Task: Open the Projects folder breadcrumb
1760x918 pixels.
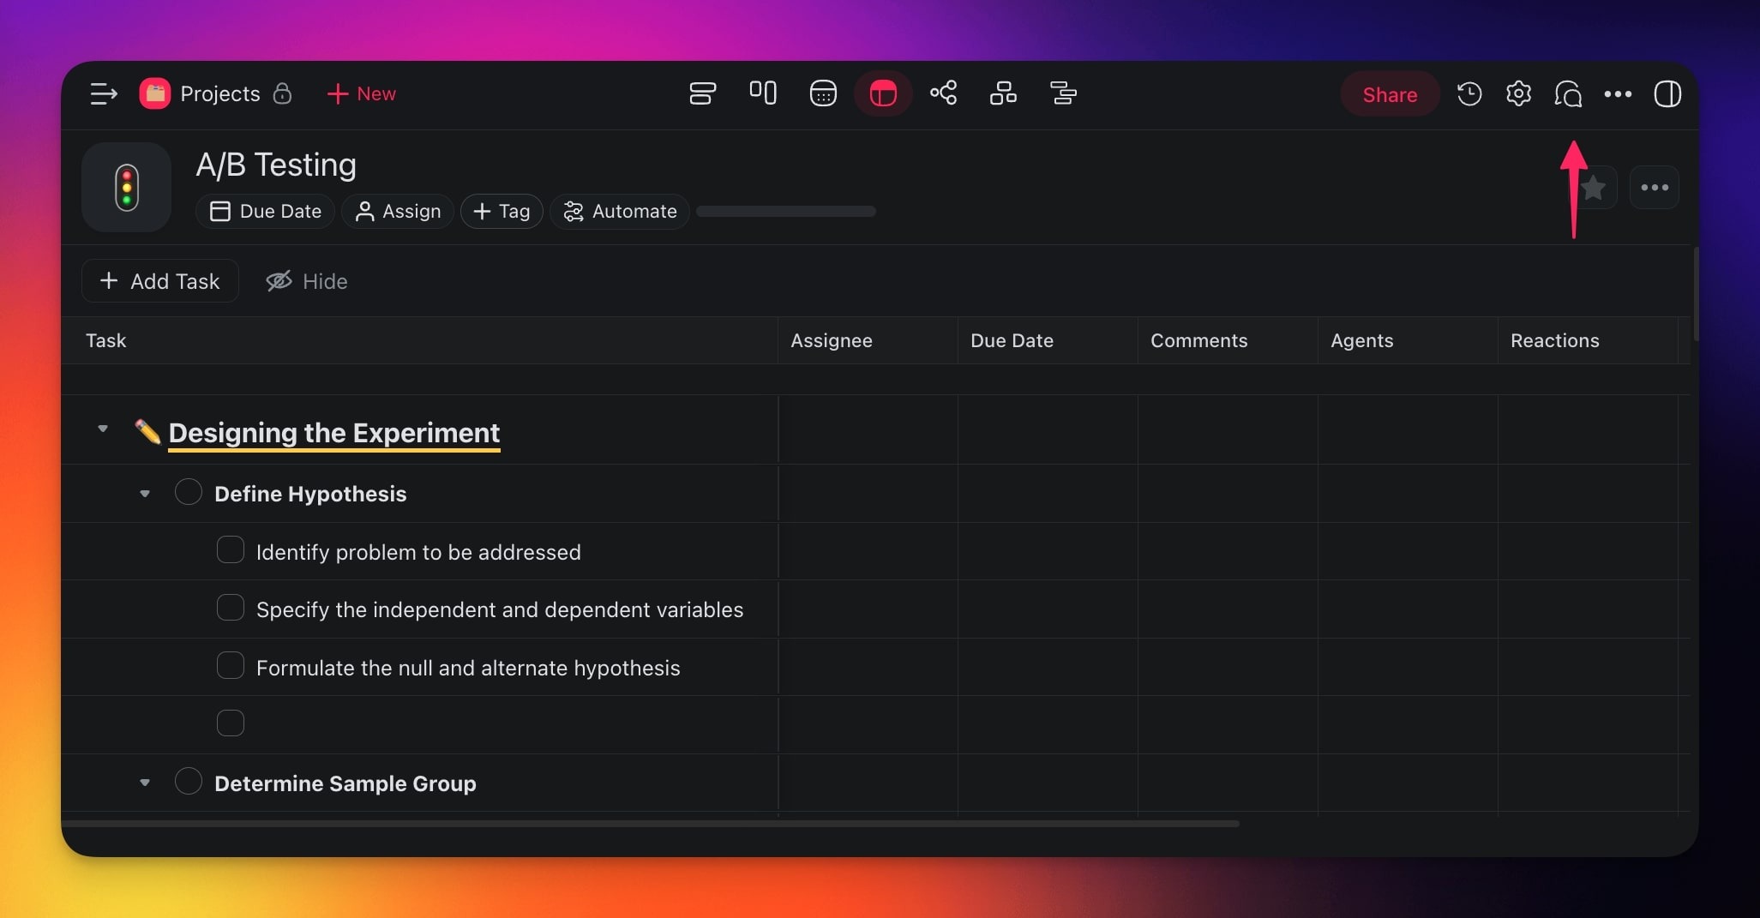Action: coord(219,93)
